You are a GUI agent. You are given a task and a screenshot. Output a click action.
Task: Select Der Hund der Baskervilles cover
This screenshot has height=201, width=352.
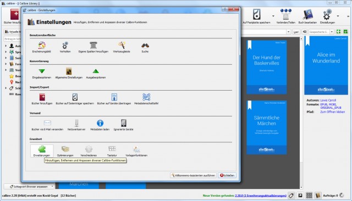(x=266, y=67)
